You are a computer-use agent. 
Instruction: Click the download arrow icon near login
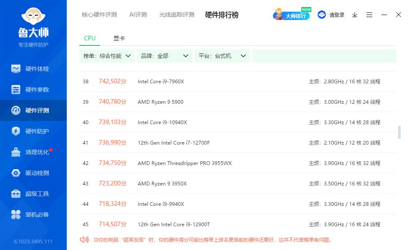(355, 15)
